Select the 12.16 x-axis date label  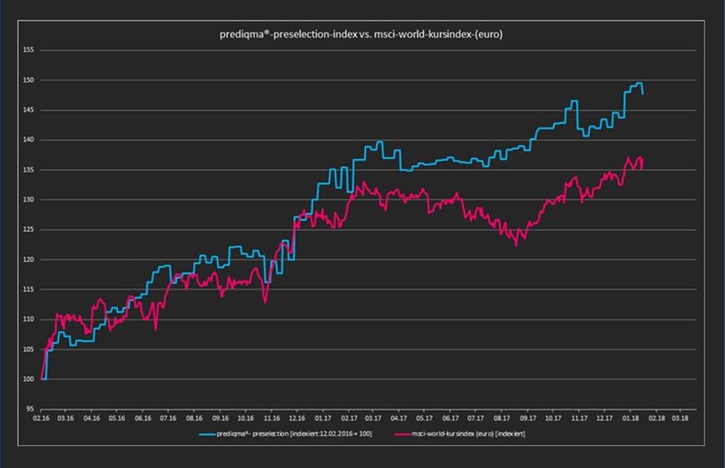pos(297,417)
